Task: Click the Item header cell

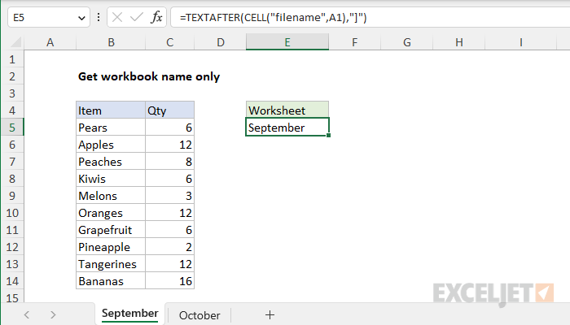Action: click(x=109, y=110)
